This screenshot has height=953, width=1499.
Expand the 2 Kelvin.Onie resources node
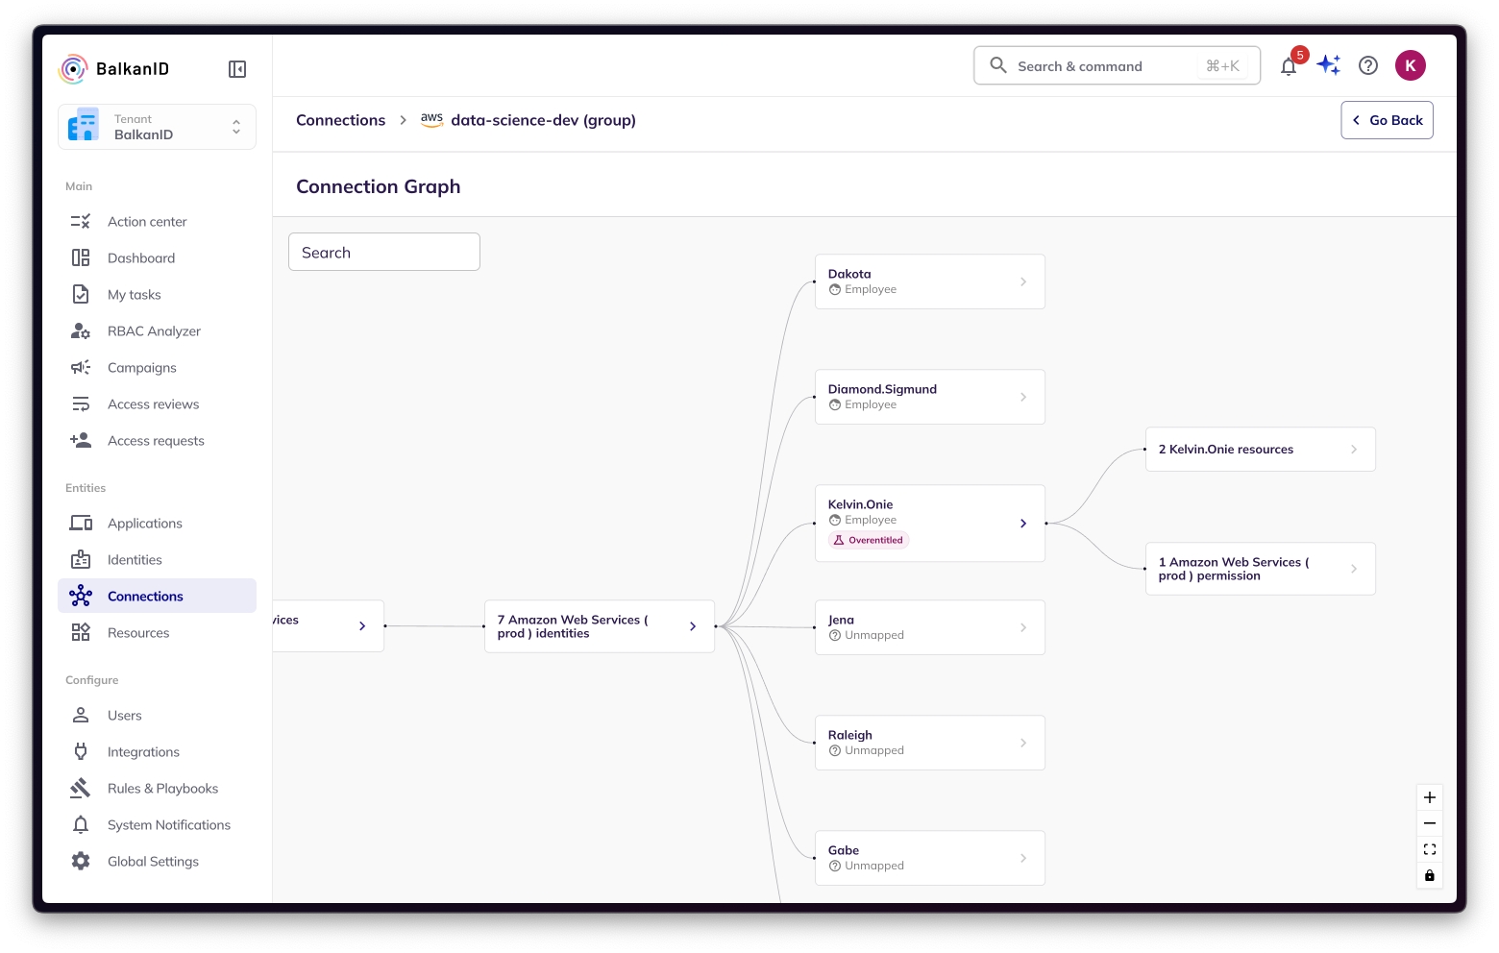tap(1354, 450)
